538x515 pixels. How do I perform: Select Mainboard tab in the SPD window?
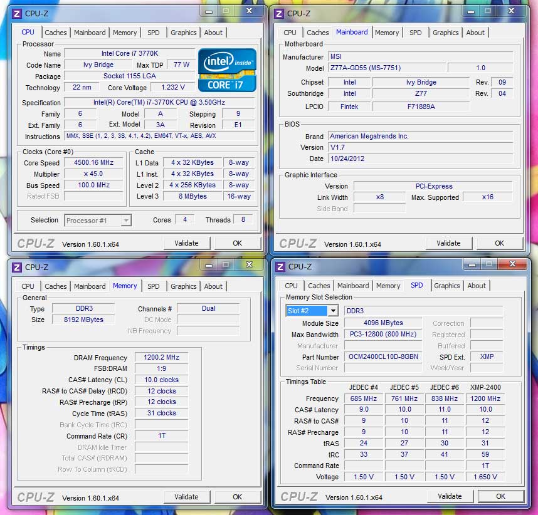click(x=353, y=286)
